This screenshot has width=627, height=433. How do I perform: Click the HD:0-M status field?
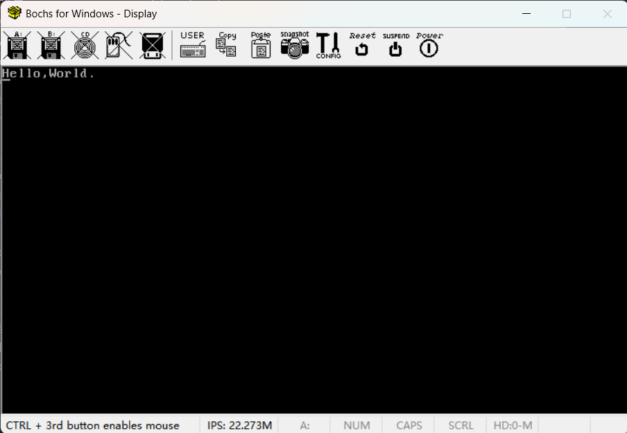tap(513, 425)
